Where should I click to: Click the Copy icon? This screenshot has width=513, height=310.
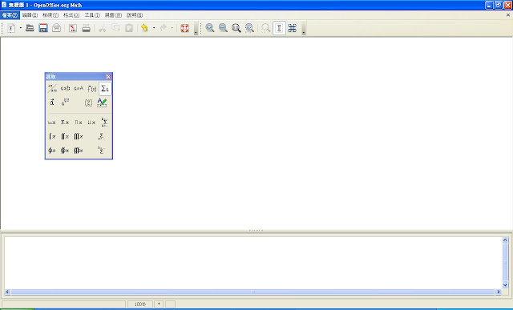(115, 28)
